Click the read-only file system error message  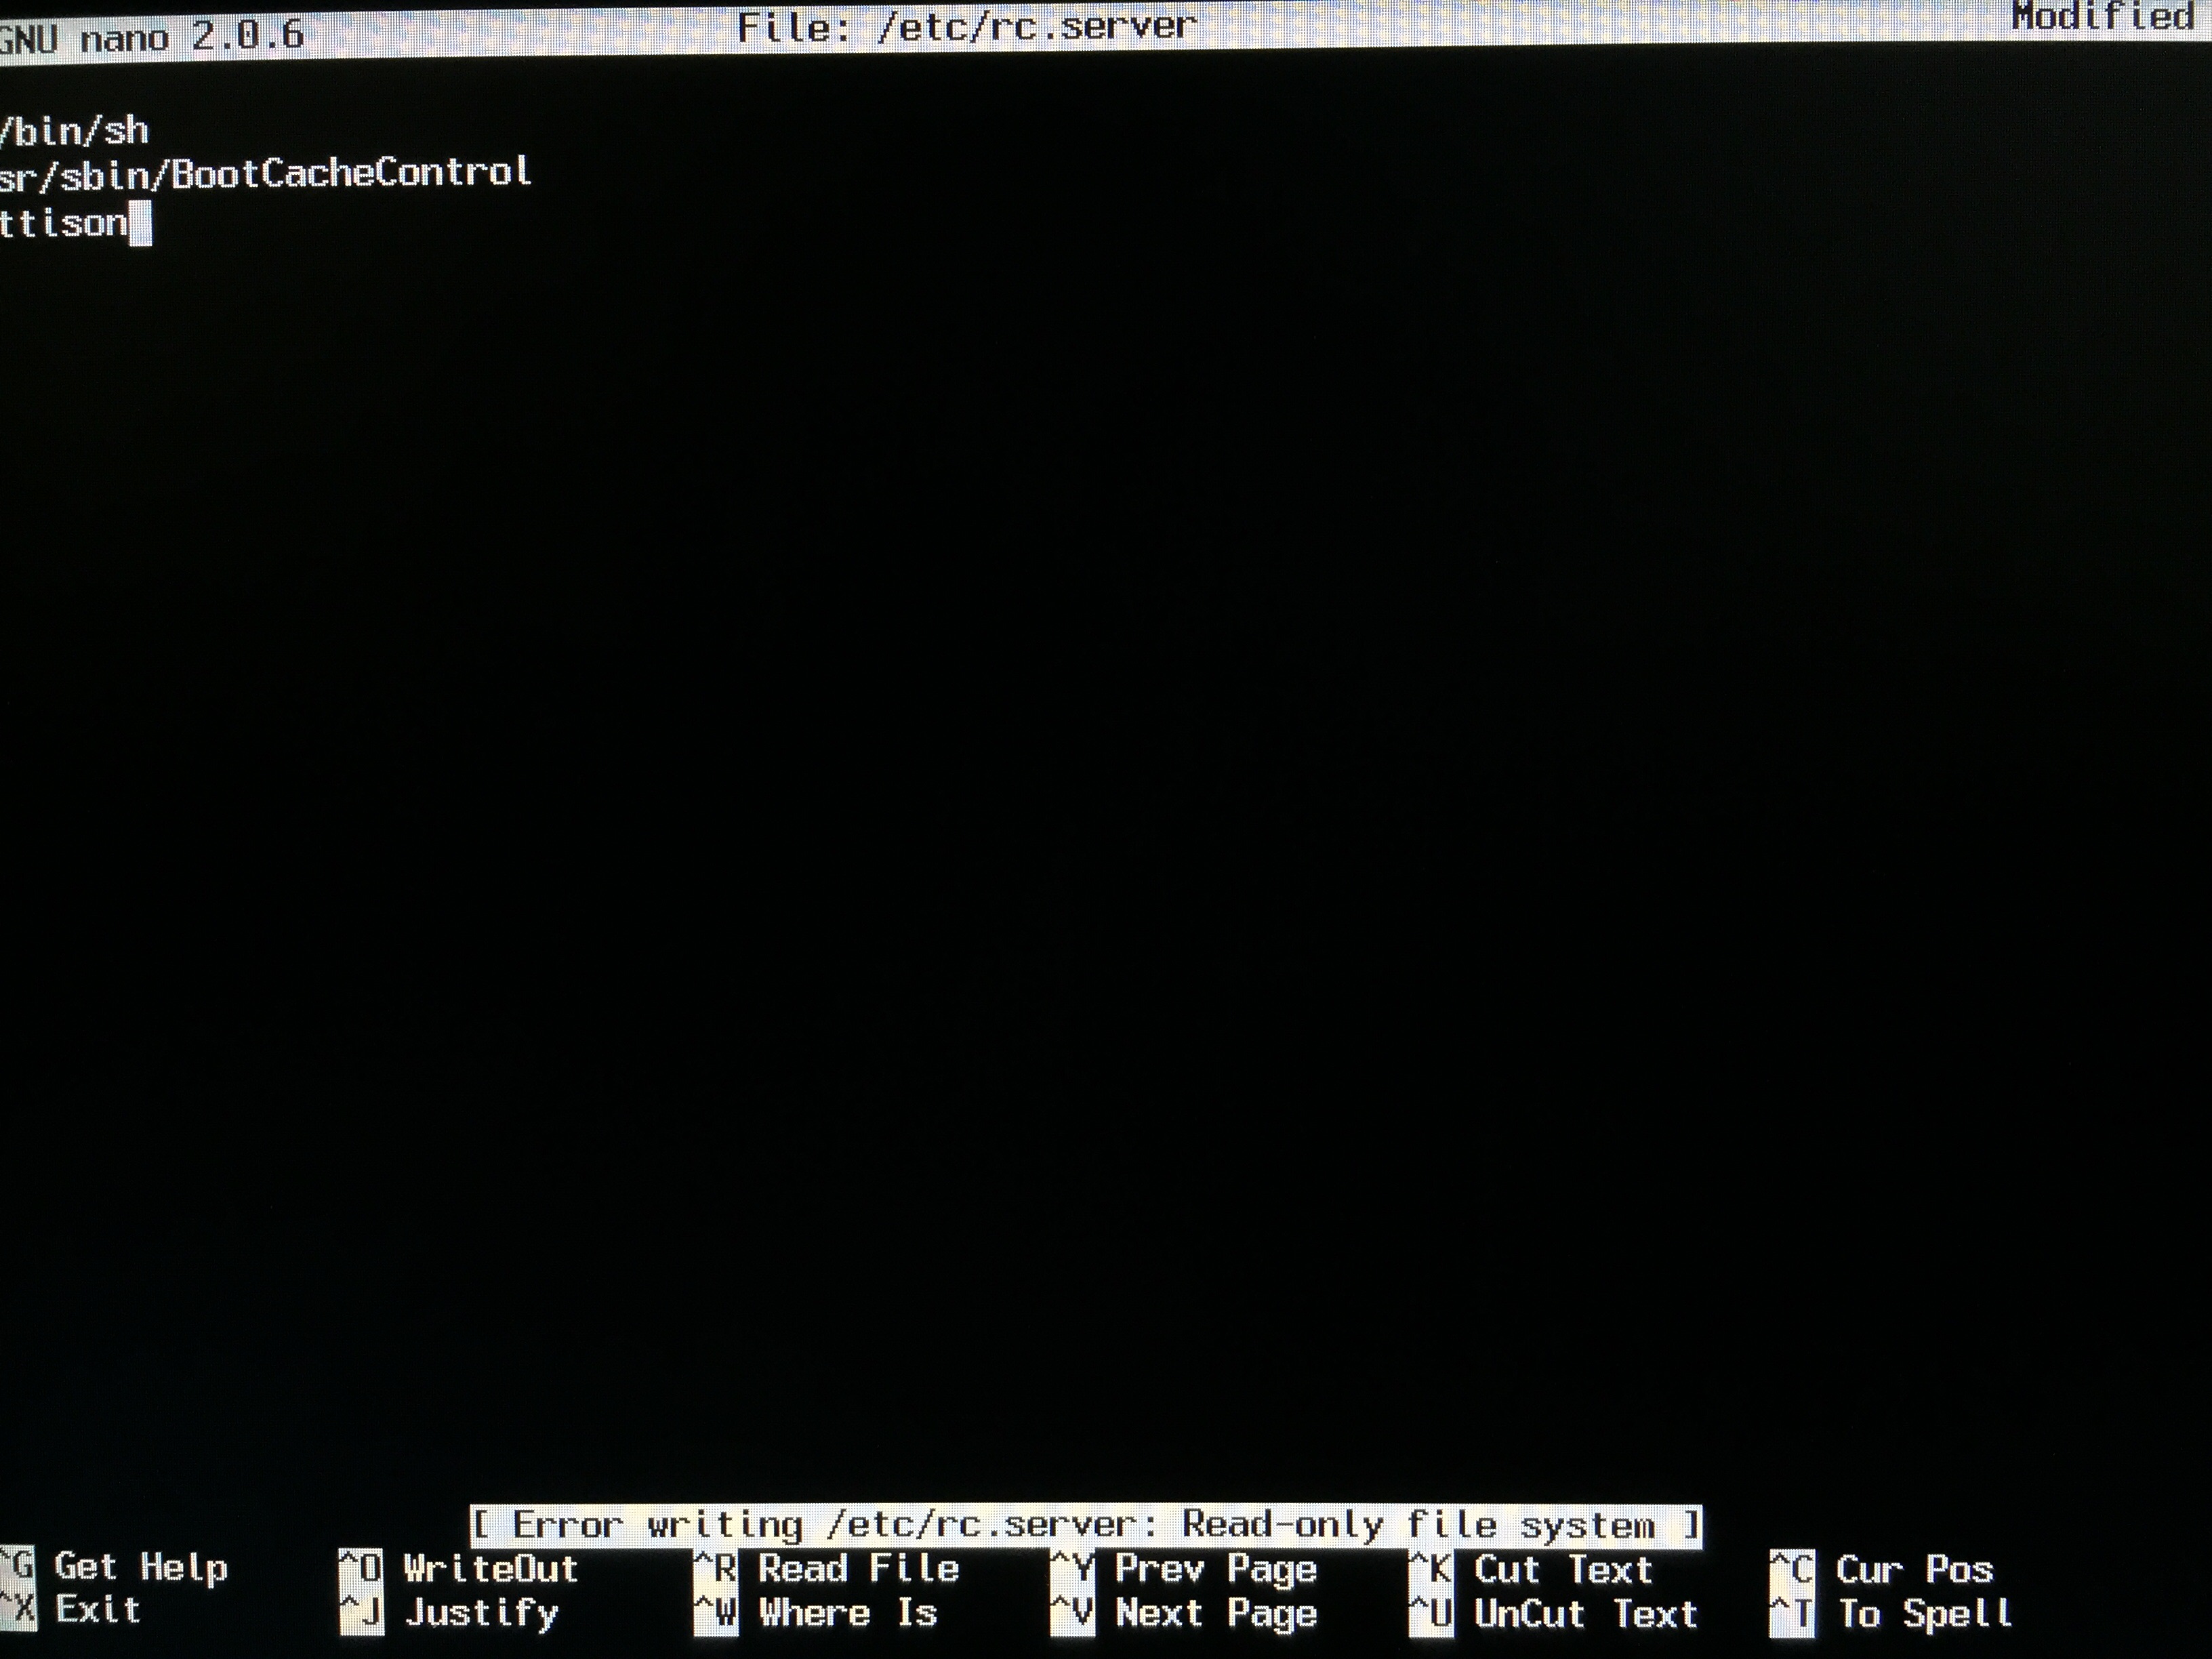(1085, 1526)
